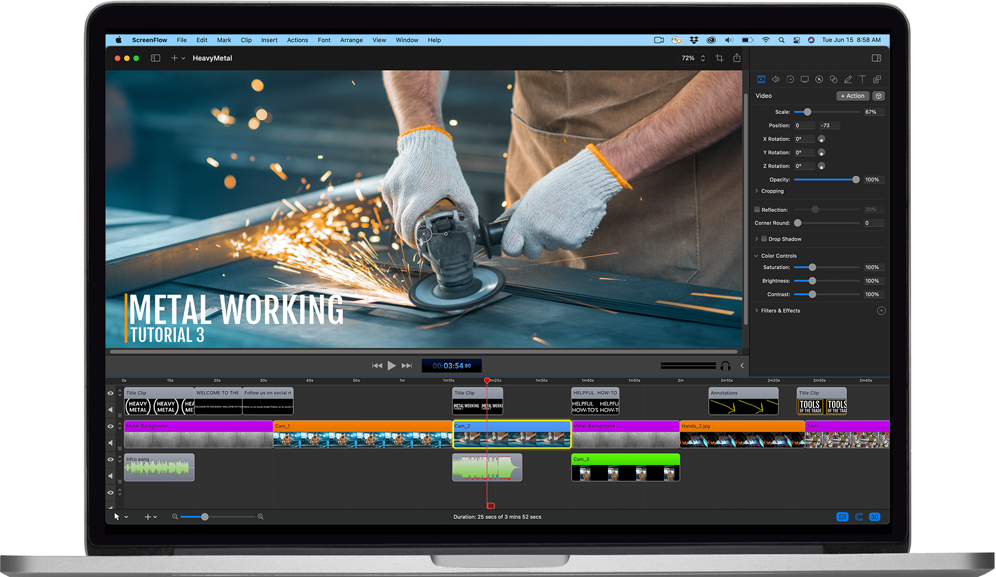Viewport: 996px width, 577px height.
Task: Select the Touch Callout properties icon
Action: 834,79
